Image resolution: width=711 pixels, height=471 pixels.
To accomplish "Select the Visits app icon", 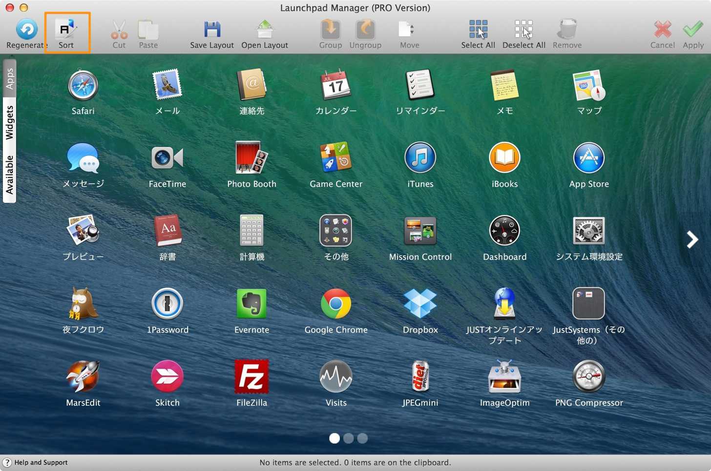I will [x=336, y=376].
